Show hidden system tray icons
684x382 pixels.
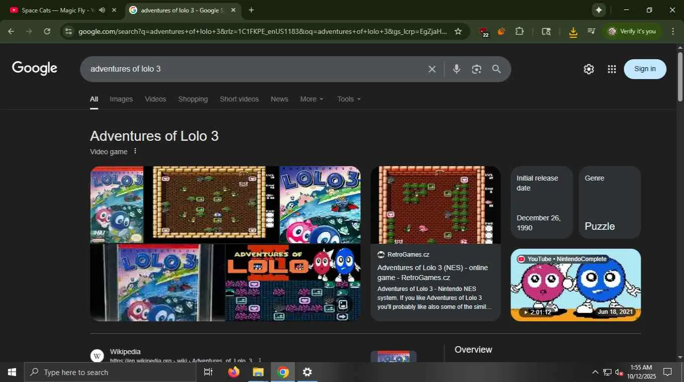595,372
